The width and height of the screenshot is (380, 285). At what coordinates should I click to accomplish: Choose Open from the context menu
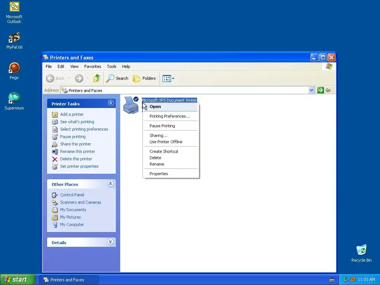(x=171, y=107)
